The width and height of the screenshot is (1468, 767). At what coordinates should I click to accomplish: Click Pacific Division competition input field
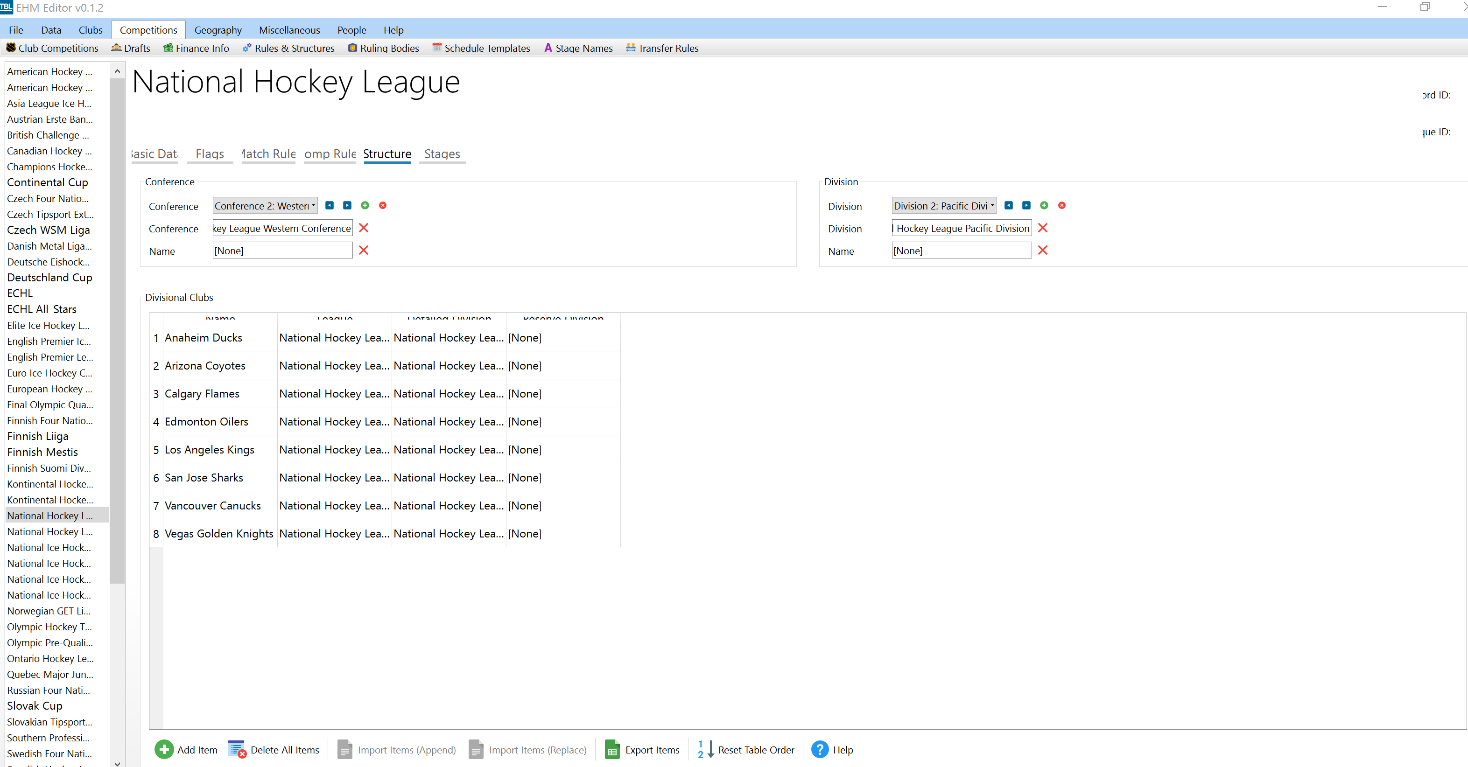click(962, 228)
